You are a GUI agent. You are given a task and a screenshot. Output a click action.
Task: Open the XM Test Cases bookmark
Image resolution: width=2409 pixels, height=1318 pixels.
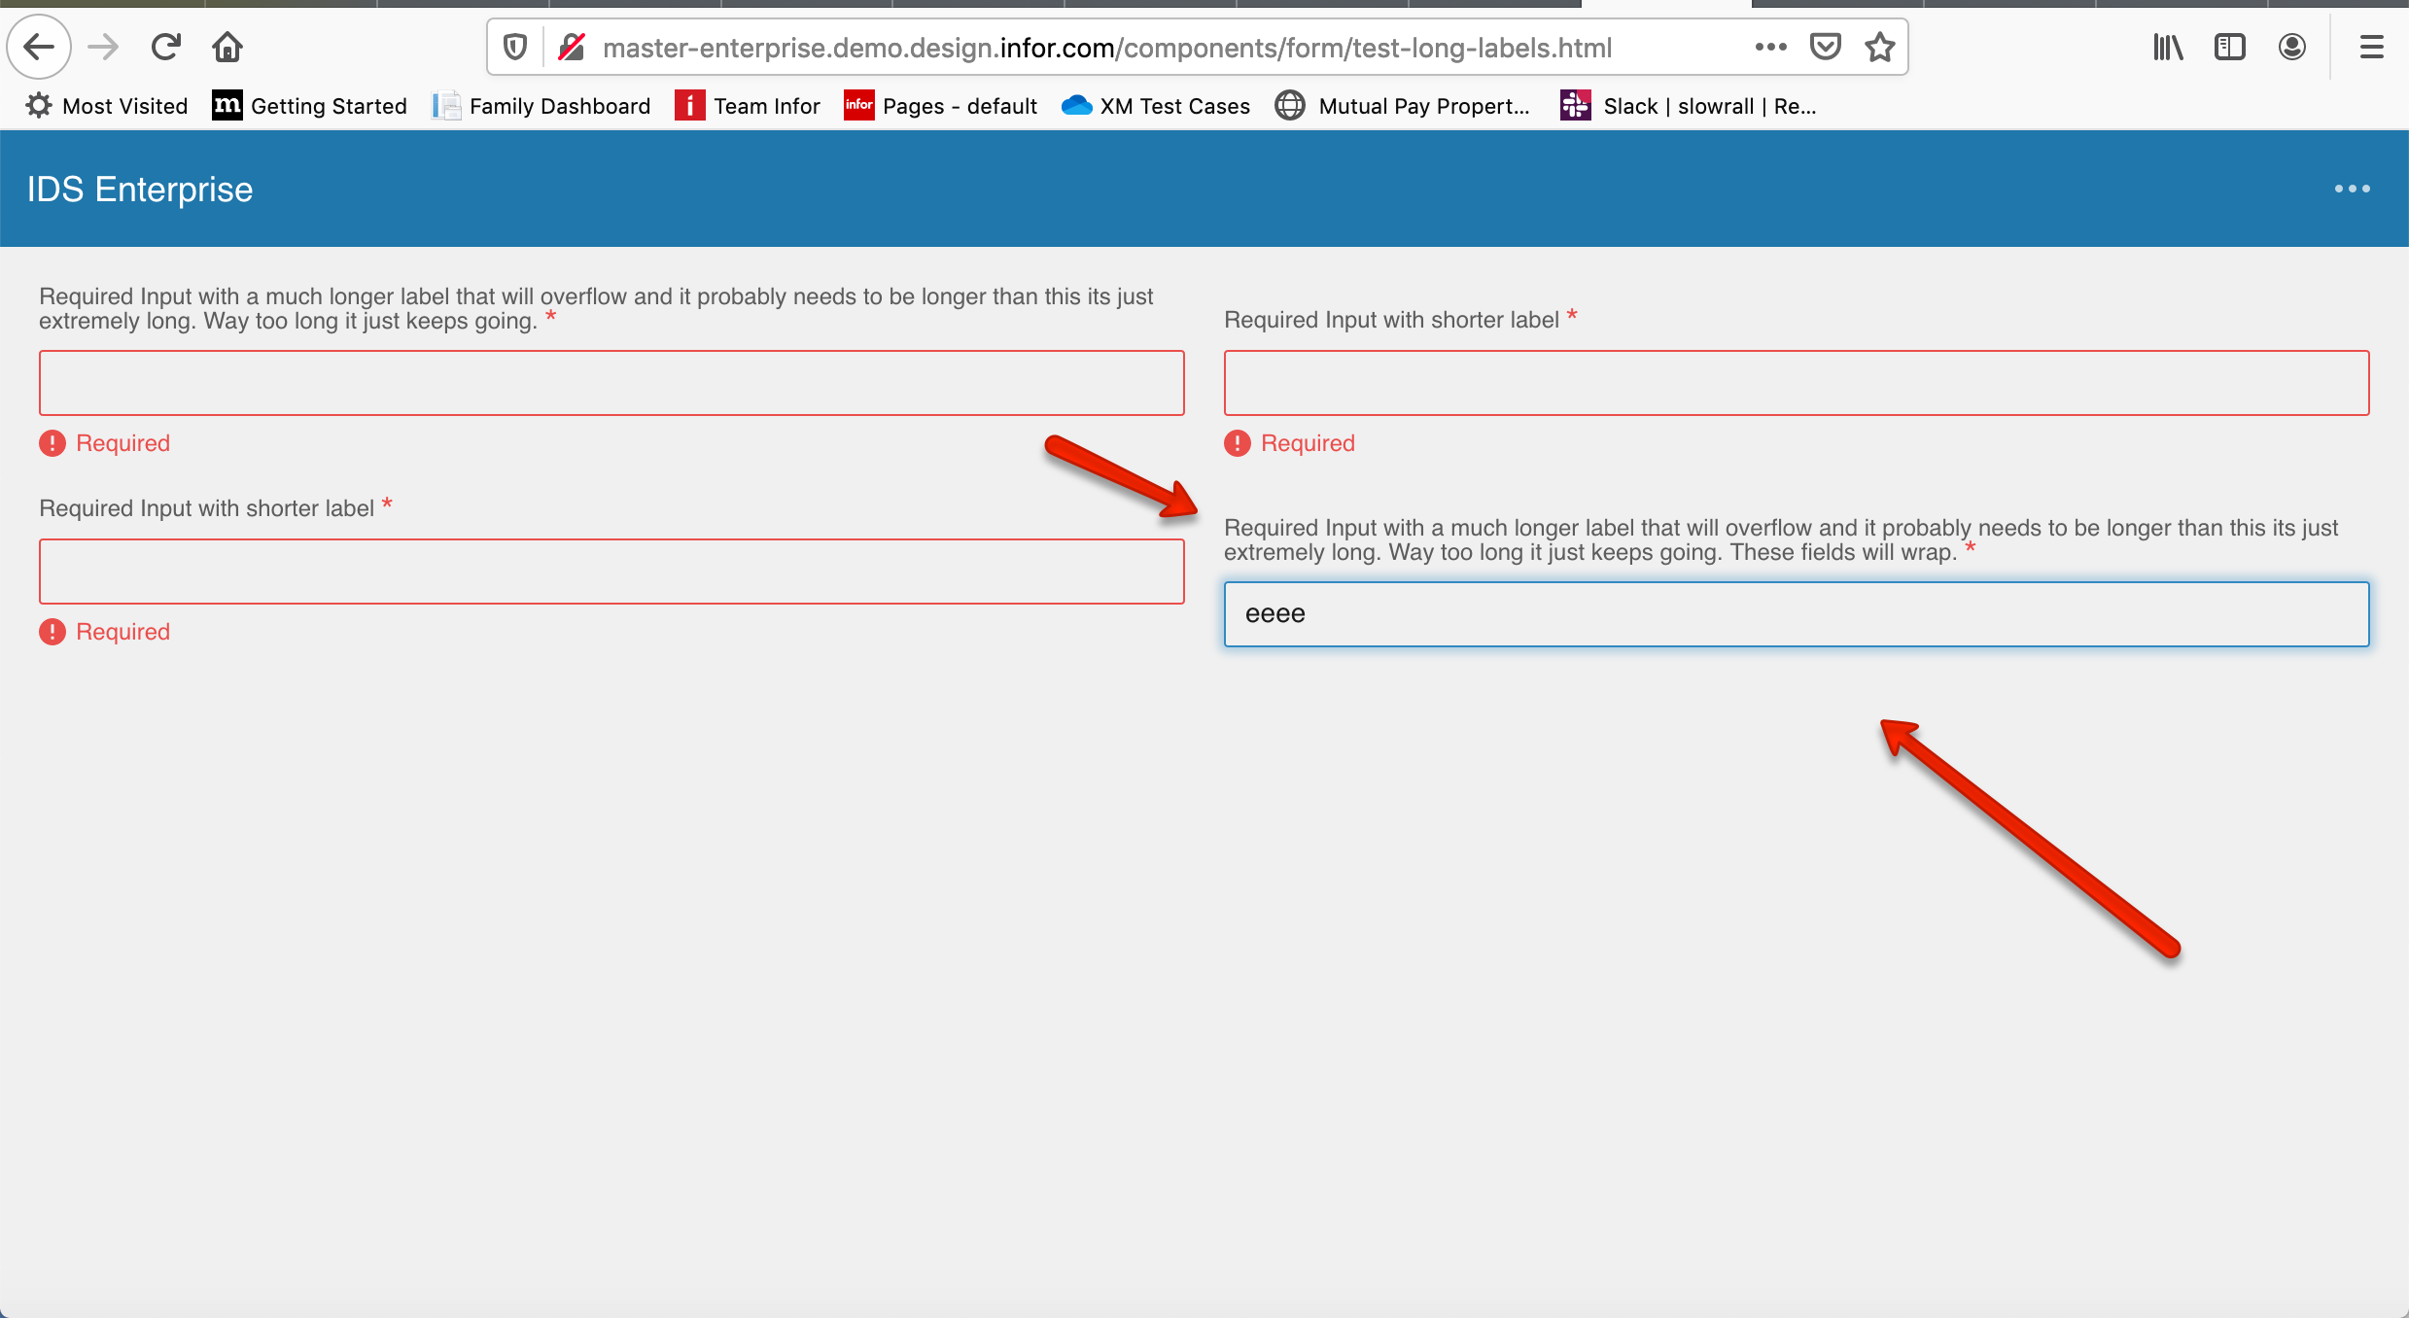1156,106
